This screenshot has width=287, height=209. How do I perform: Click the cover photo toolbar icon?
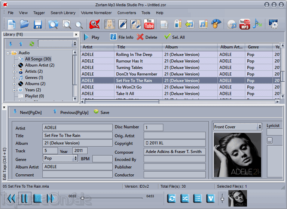pyautogui.click(x=110, y=24)
